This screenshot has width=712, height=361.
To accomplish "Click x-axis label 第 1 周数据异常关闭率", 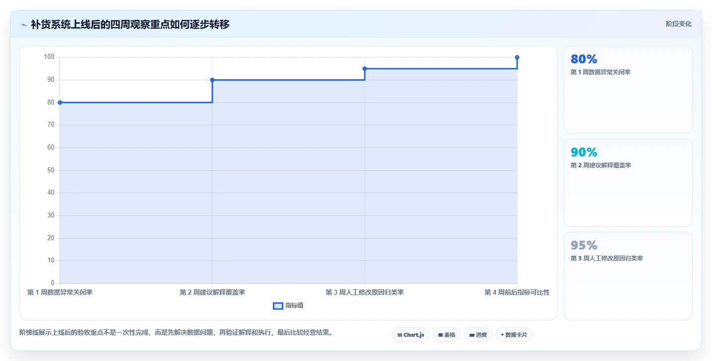I will 60,292.
